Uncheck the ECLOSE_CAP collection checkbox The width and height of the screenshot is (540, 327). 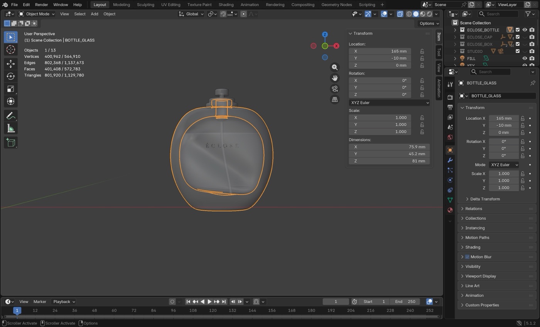tap(518, 37)
